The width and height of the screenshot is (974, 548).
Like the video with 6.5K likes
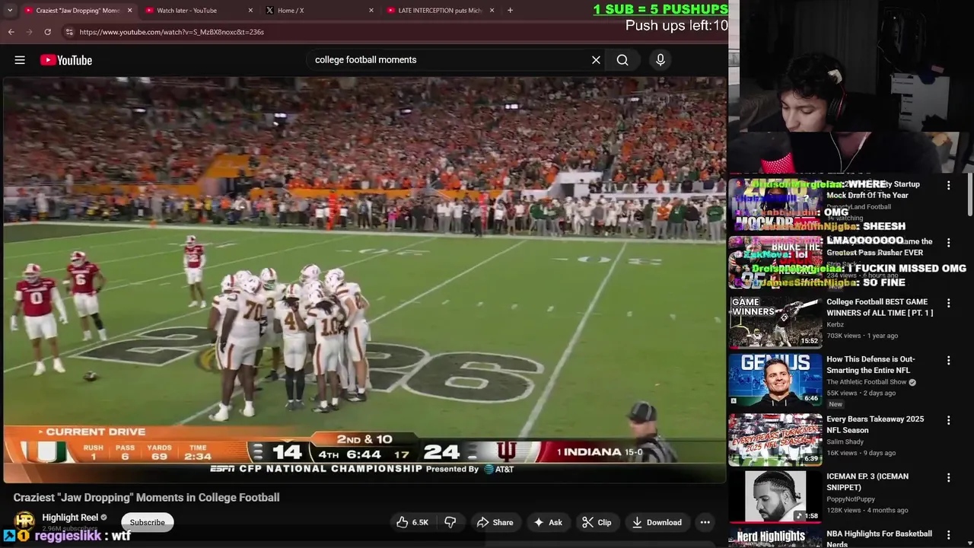(412, 522)
